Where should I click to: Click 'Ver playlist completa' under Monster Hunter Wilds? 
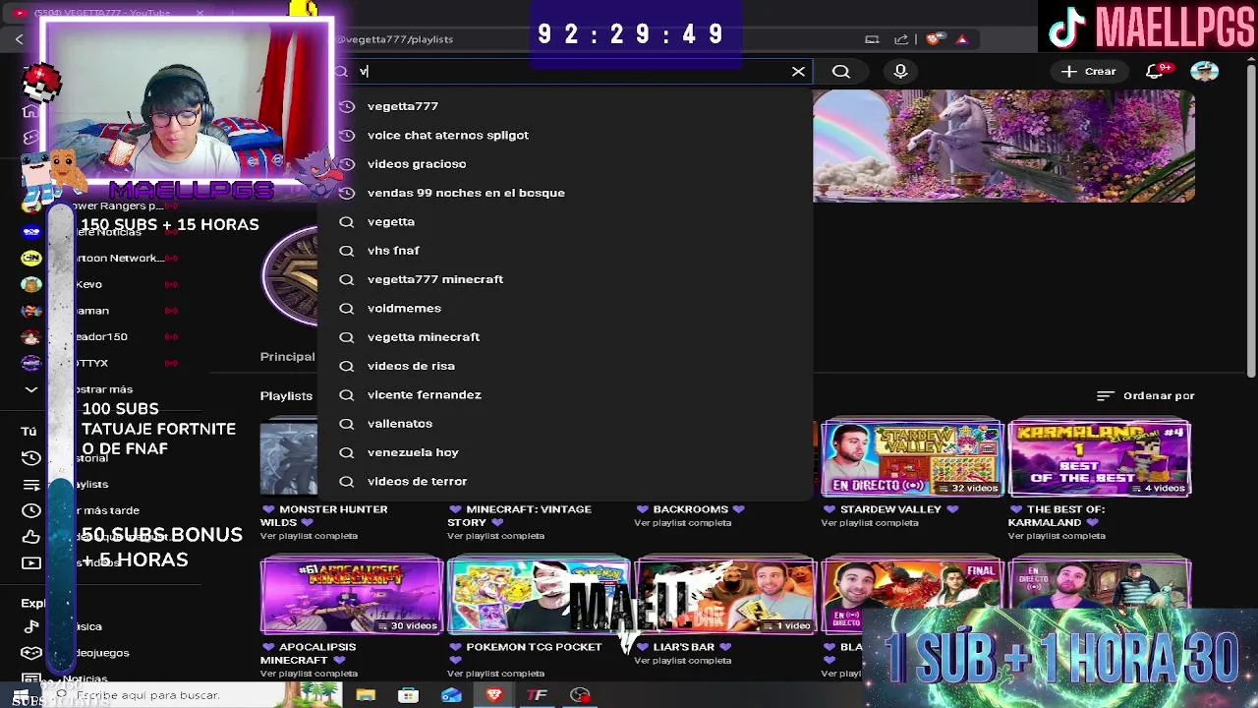coord(309,536)
